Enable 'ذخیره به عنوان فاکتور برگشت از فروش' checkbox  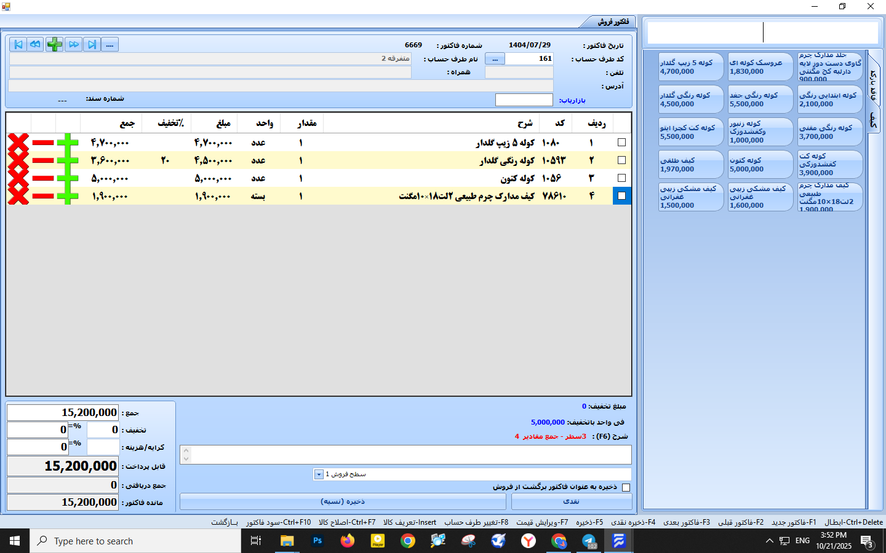626,487
